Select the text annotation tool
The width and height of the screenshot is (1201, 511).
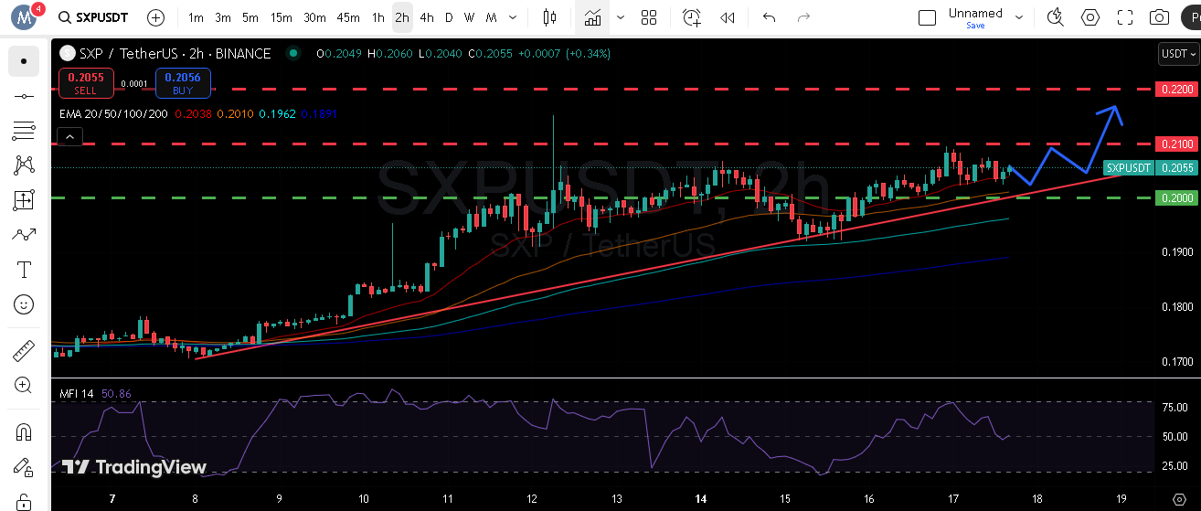click(x=24, y=270)
